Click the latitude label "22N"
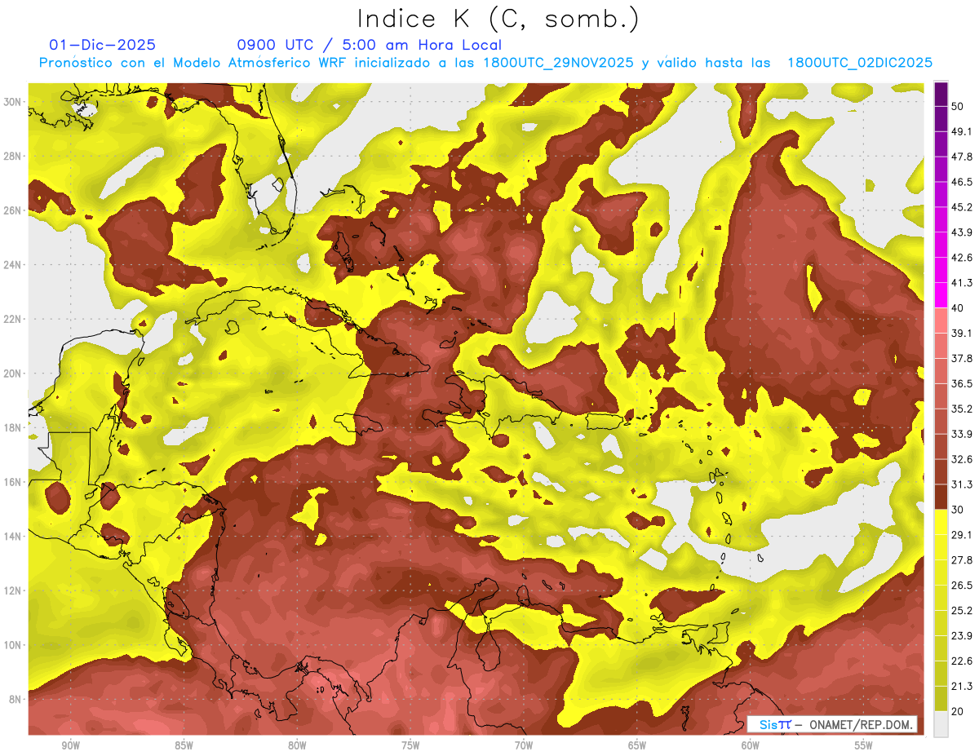The image size is (979, 756). pos(14,319)
